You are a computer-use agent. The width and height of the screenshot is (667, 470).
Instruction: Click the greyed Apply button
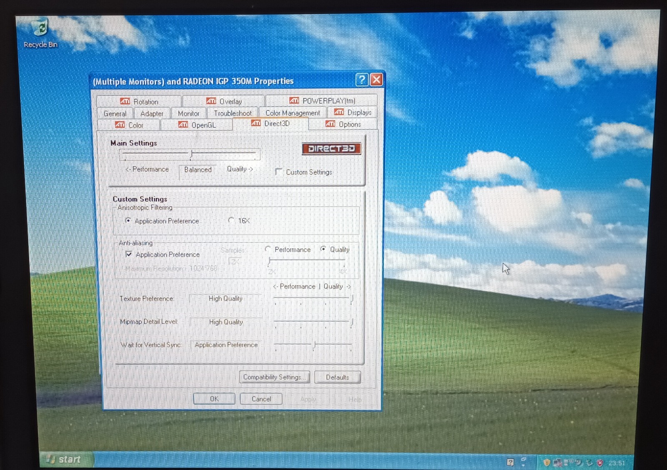(308, 399)
